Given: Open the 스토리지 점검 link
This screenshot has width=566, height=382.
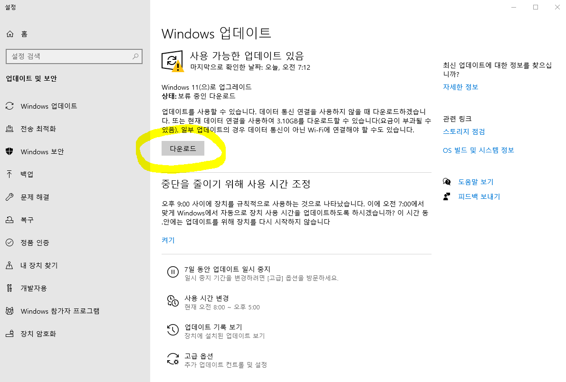Looking at the screenshot, I should 464,131.
